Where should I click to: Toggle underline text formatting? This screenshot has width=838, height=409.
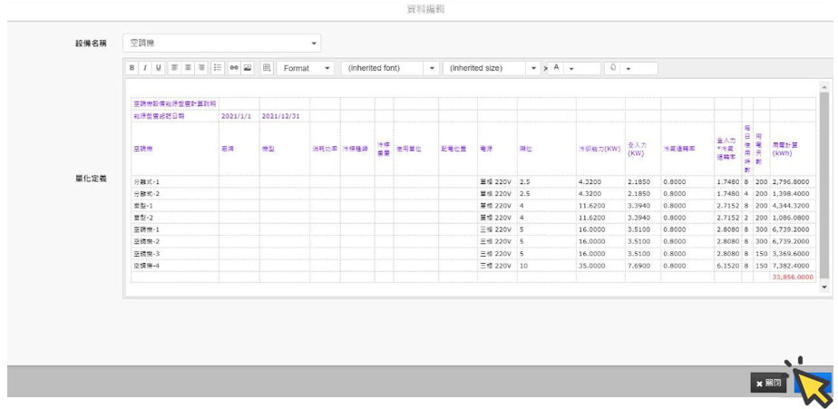click(159, 68)
